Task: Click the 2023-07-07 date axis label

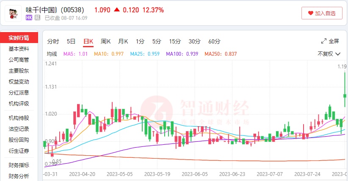Action: (x=270, y=174)
